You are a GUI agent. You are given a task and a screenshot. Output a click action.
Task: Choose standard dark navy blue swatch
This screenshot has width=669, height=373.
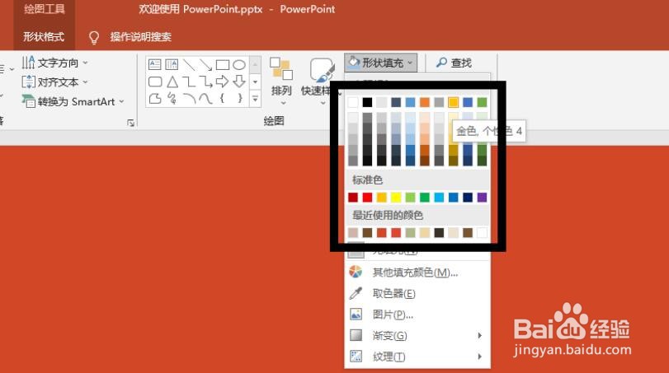[x=468, y=197]
